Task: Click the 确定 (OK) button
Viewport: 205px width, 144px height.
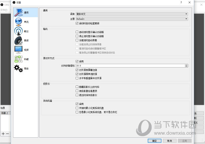Action: (x=154, y=141)
